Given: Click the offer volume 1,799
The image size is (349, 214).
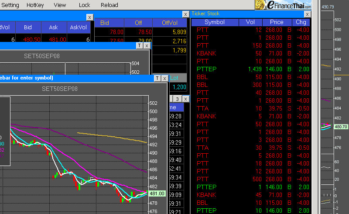Looking at the screenshot, I should [179, 50].
